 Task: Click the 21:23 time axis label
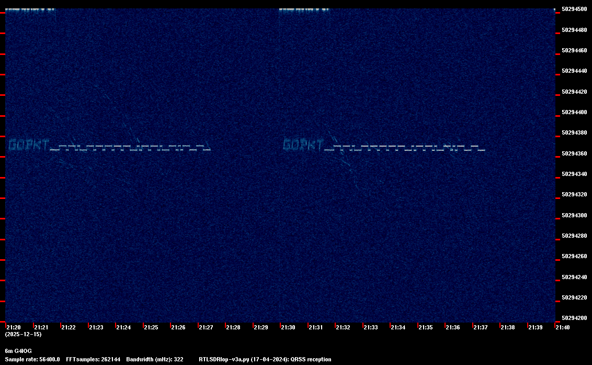point(96,327)
